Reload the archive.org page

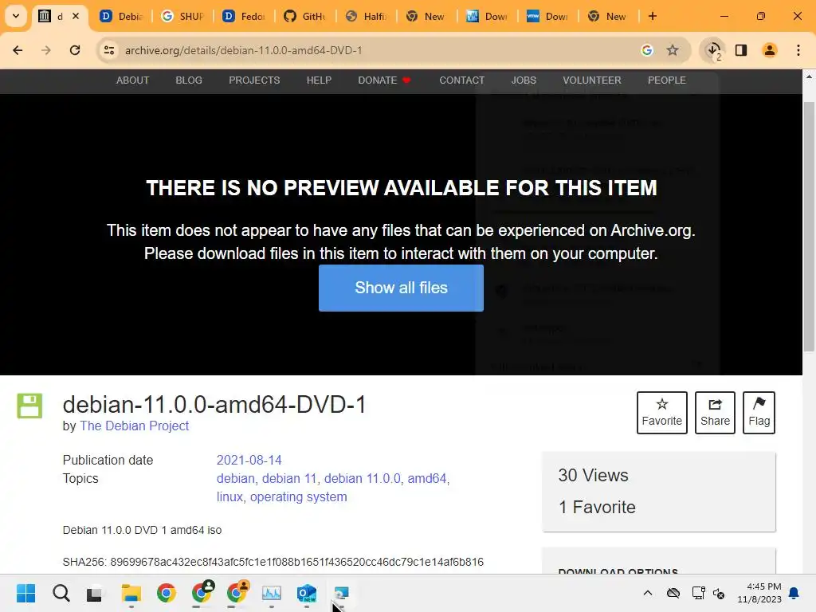(75, 50)
